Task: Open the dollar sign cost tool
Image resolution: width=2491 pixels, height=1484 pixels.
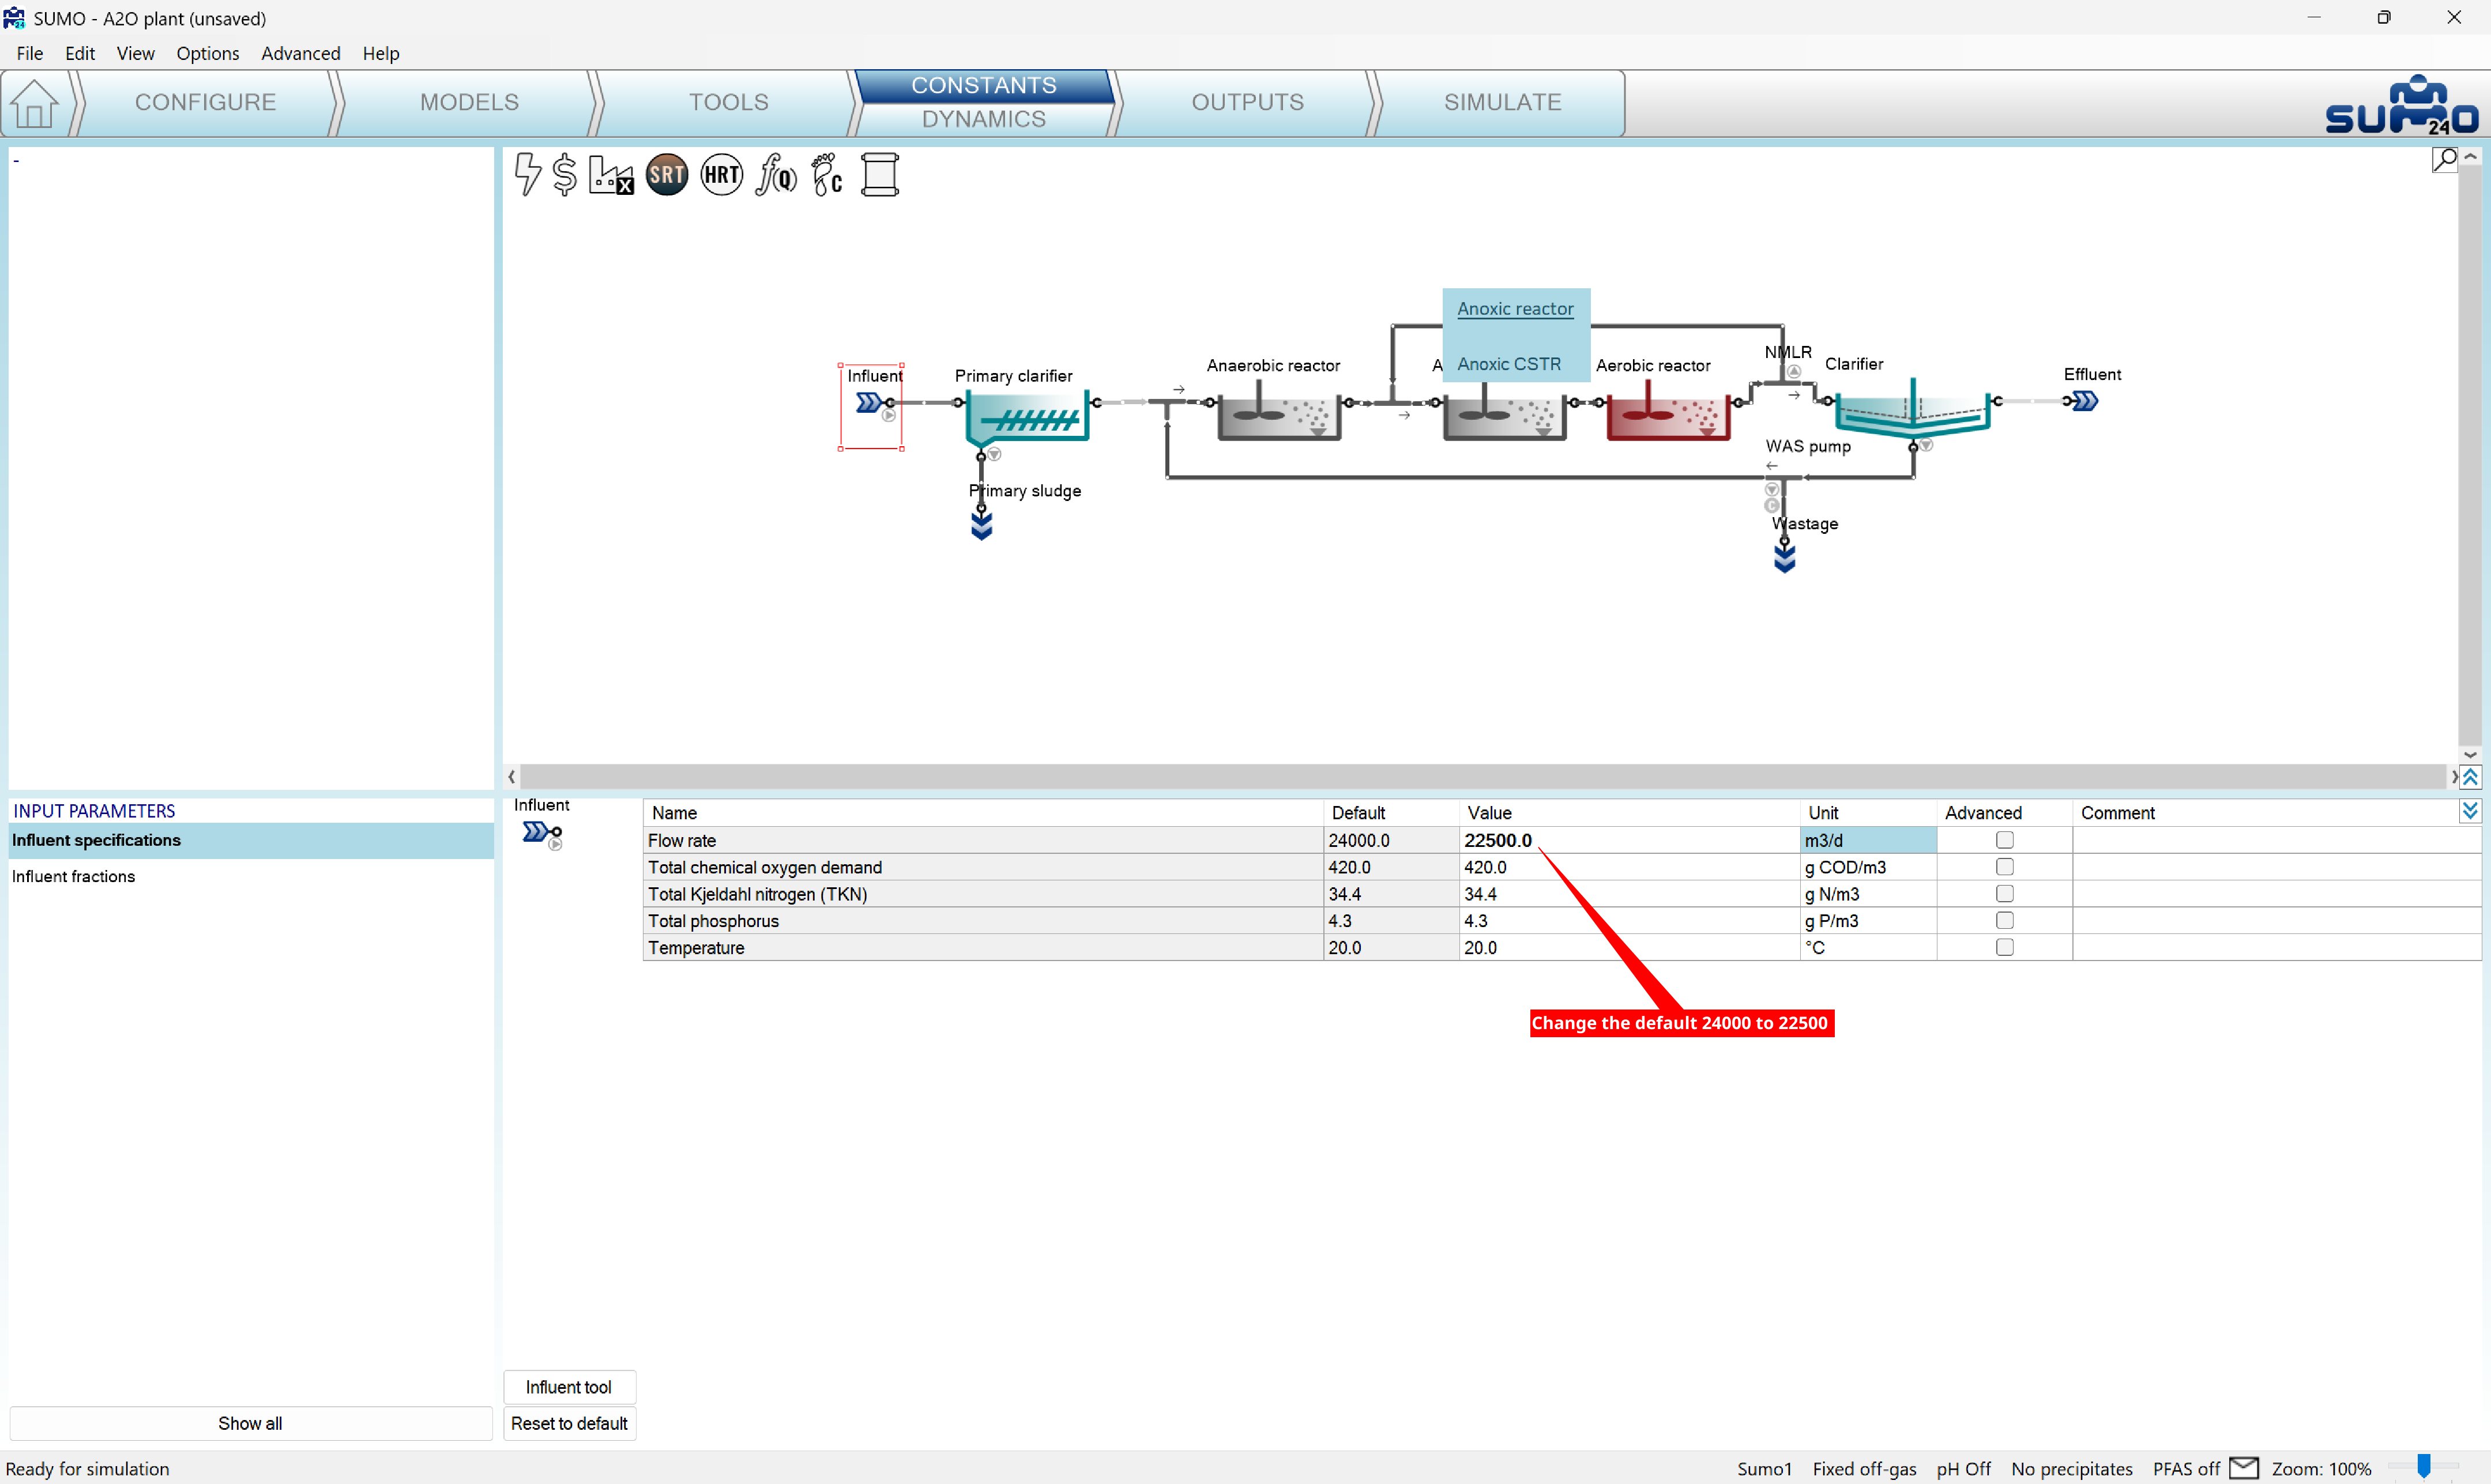Action: click(x=564, y=175)
